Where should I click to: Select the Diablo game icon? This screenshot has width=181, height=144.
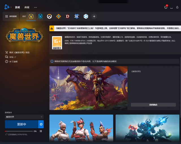click(68, 16)
